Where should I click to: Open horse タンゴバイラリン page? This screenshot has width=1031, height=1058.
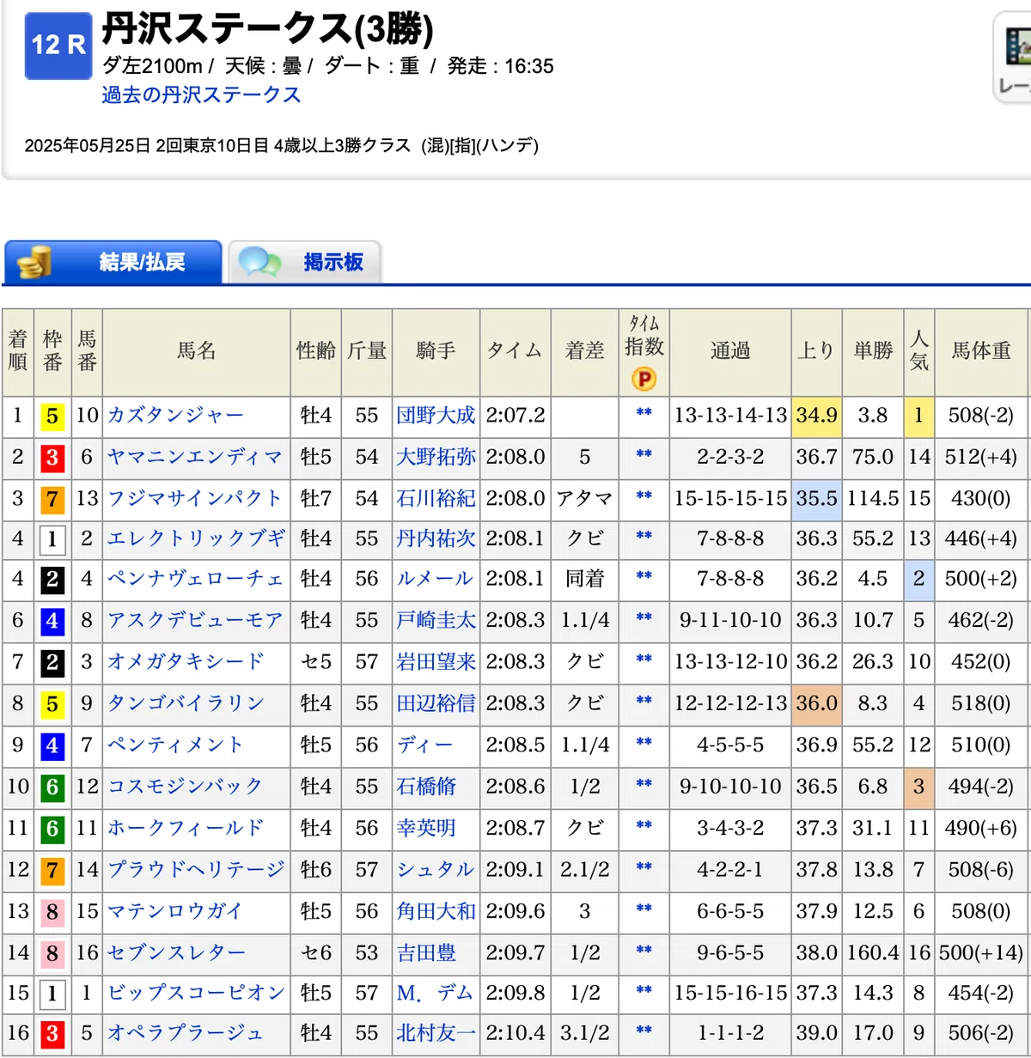coord(186,703)
